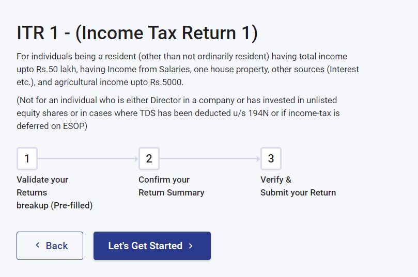418x277 pixels.
Task: Click the Validate your Returns breakup label
Action: (55, 192)
